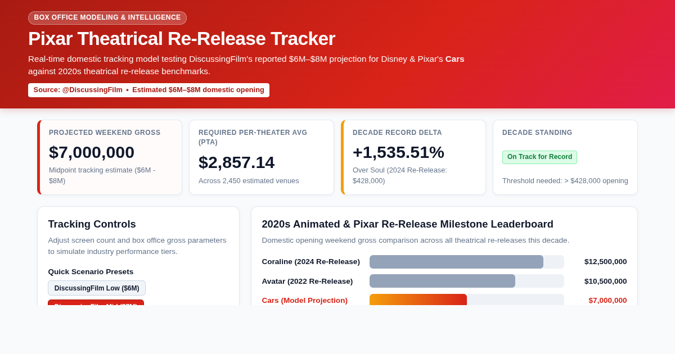Screen dimensions: 675x354
Task: Click the Avatar leaderboard progress bar
Action: (x=467, y=281)
